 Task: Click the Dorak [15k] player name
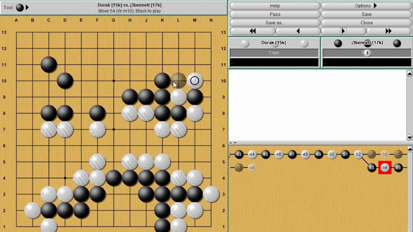point(274,43)
